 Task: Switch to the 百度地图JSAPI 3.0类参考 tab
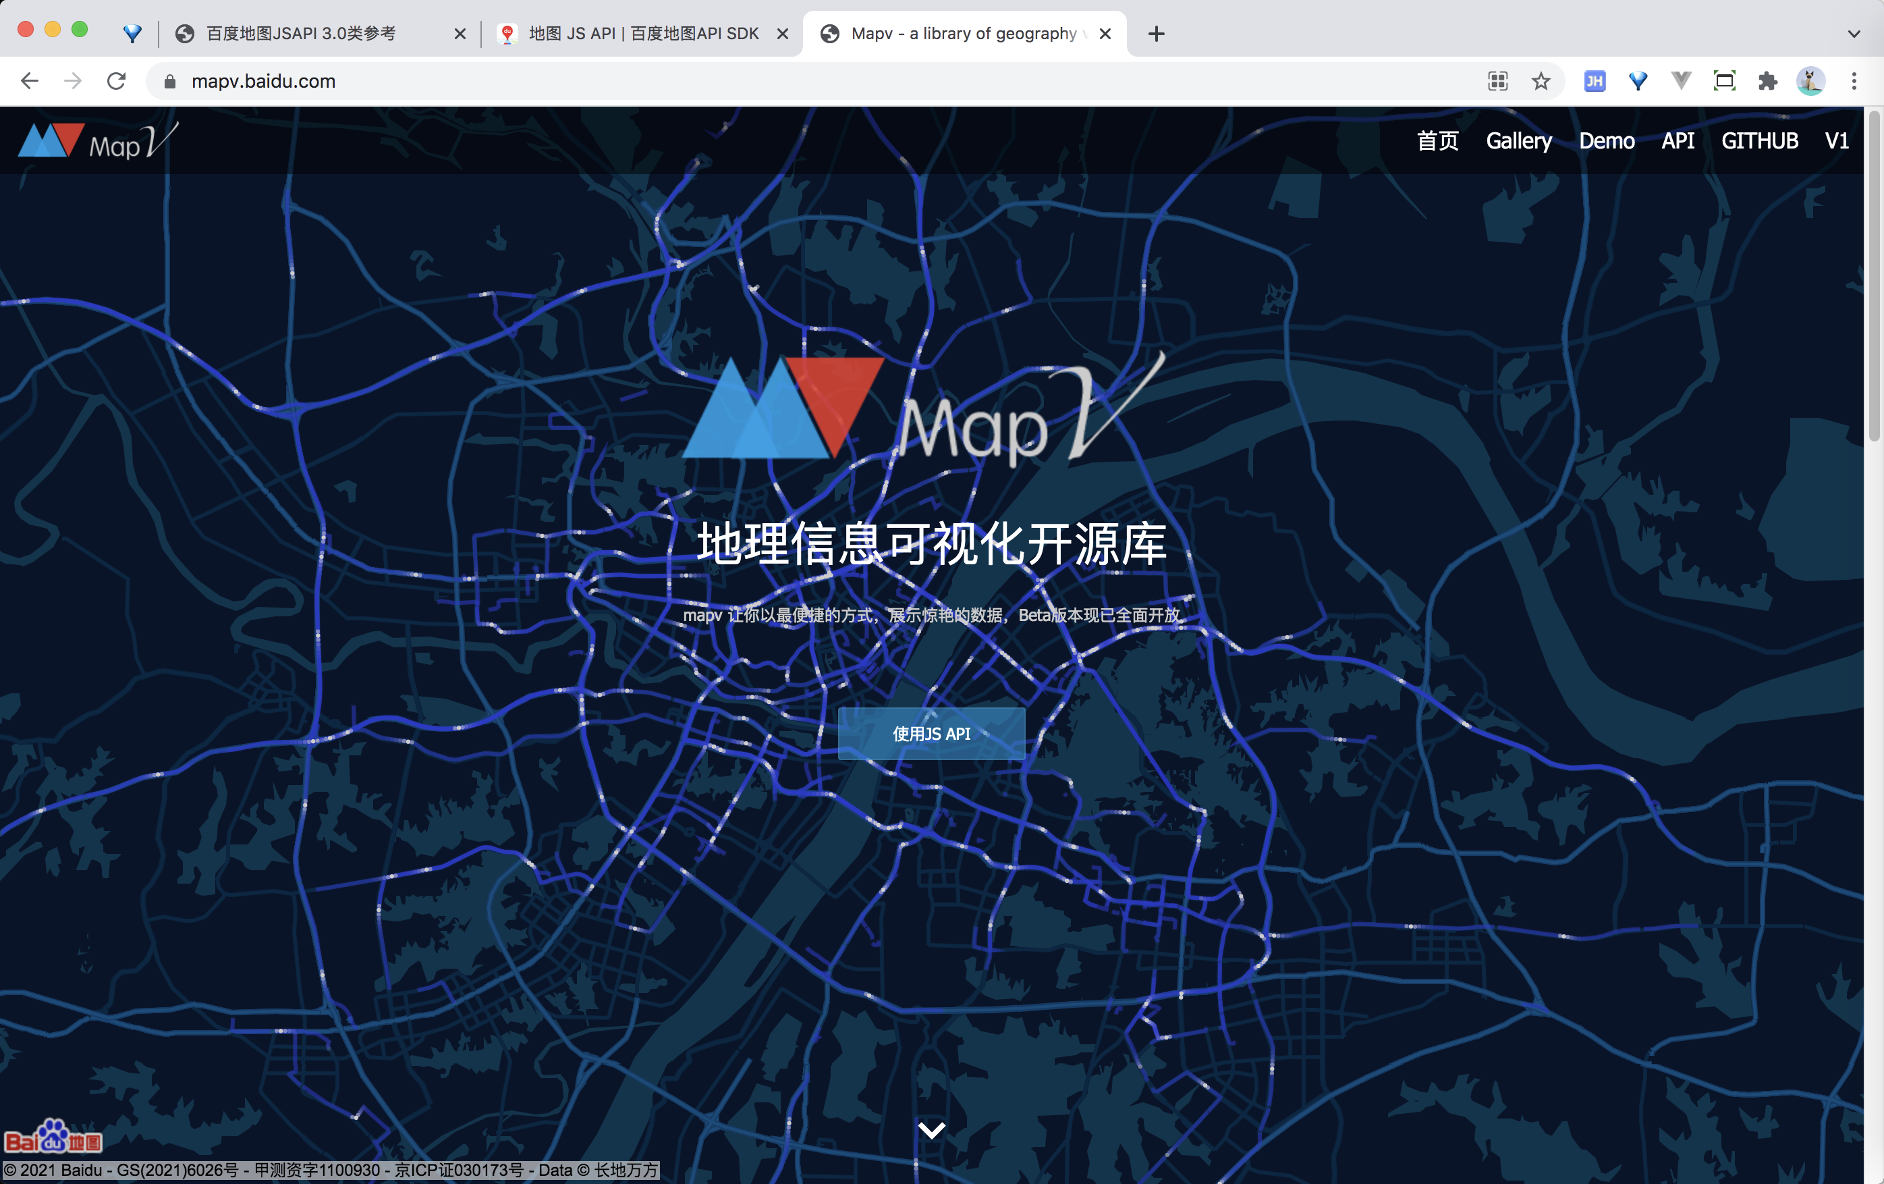click(x=301, y=34)
